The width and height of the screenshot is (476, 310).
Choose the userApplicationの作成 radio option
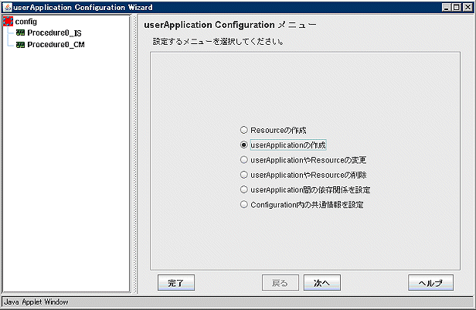(283, 145)
